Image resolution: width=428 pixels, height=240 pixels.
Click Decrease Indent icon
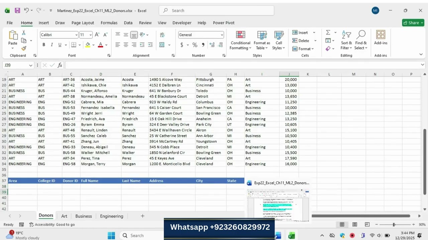click(142, 45)
